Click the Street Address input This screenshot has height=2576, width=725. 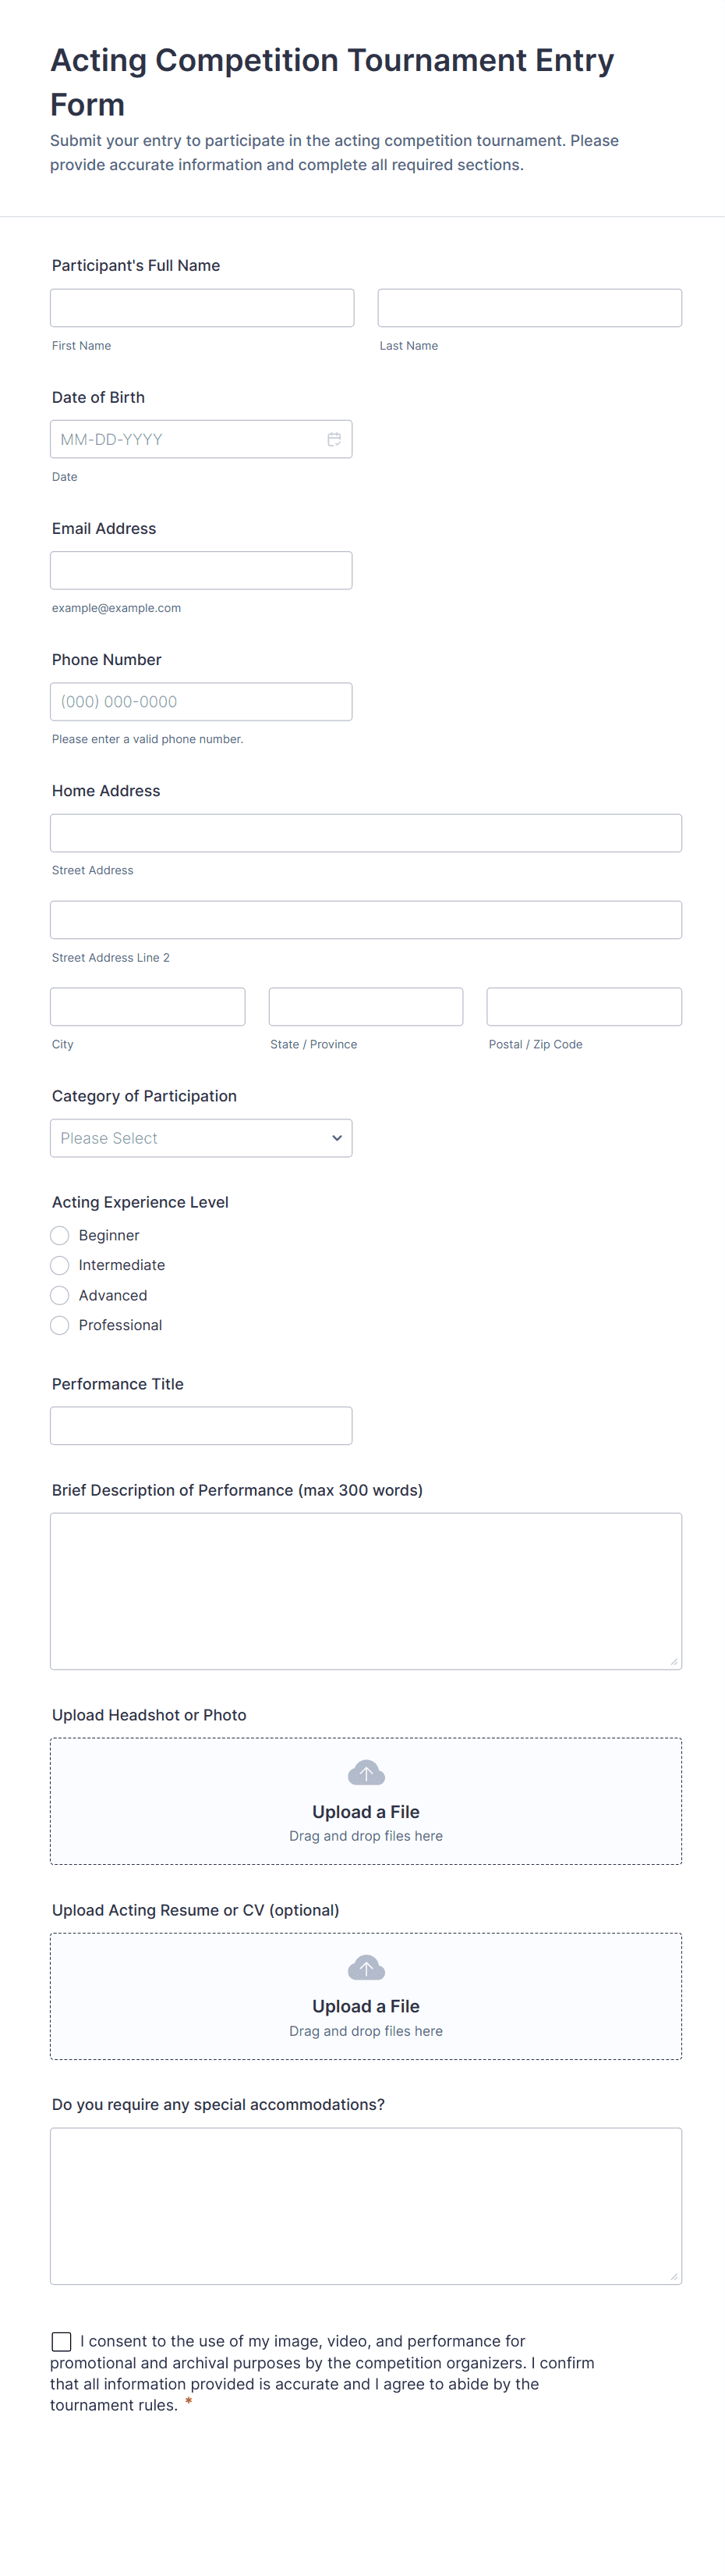[366, 833]
